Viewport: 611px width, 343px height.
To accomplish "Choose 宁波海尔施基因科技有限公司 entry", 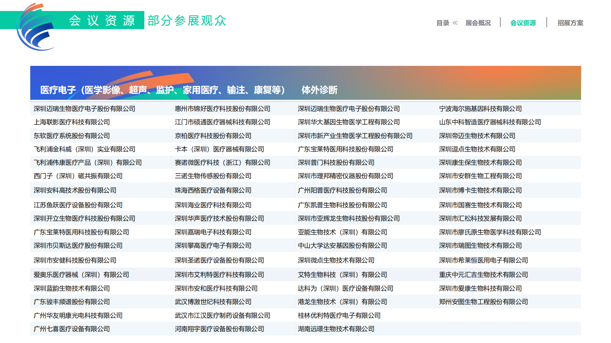I will (x=480, y=109).
